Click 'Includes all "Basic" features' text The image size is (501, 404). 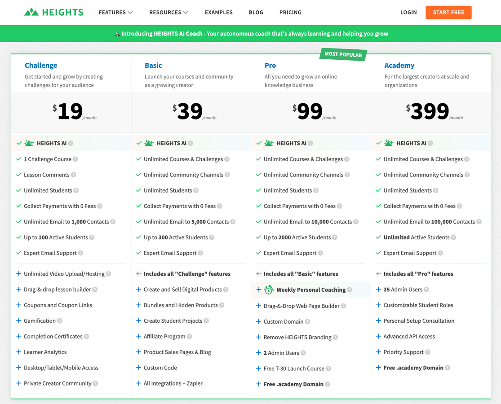pos(301,274)
